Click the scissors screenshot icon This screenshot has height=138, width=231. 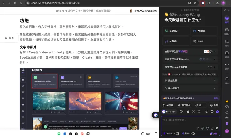[194, 112]
